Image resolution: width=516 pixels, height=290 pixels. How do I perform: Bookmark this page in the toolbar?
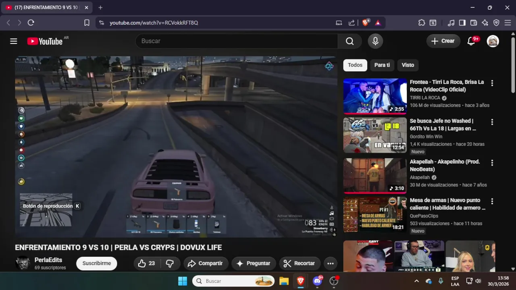(87, 23)
